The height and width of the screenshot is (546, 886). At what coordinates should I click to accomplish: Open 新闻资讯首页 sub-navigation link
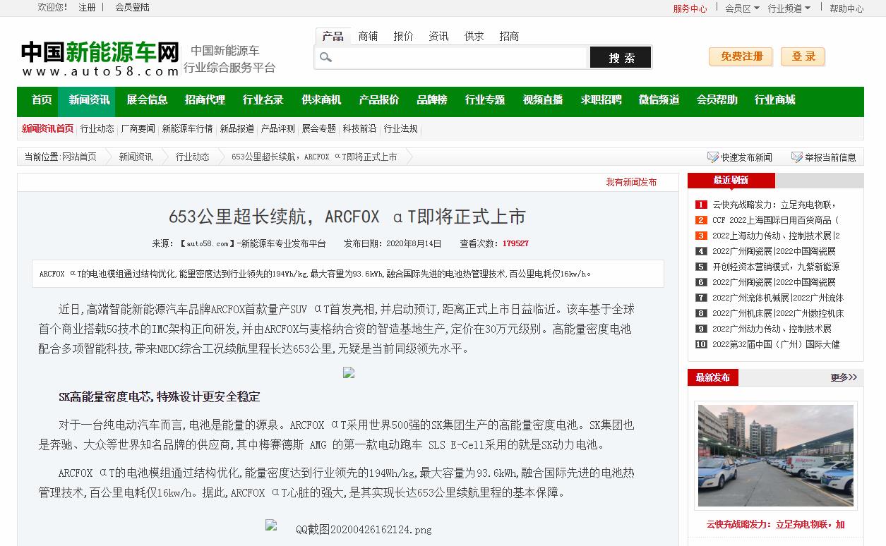point(47,128)
